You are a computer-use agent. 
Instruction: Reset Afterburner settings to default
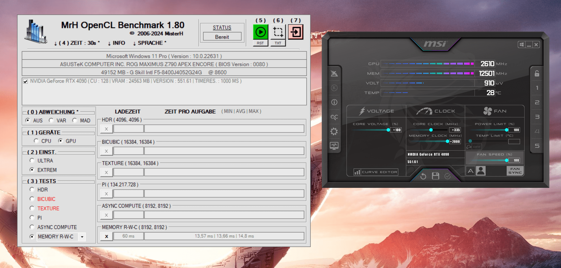pos(423,176)
